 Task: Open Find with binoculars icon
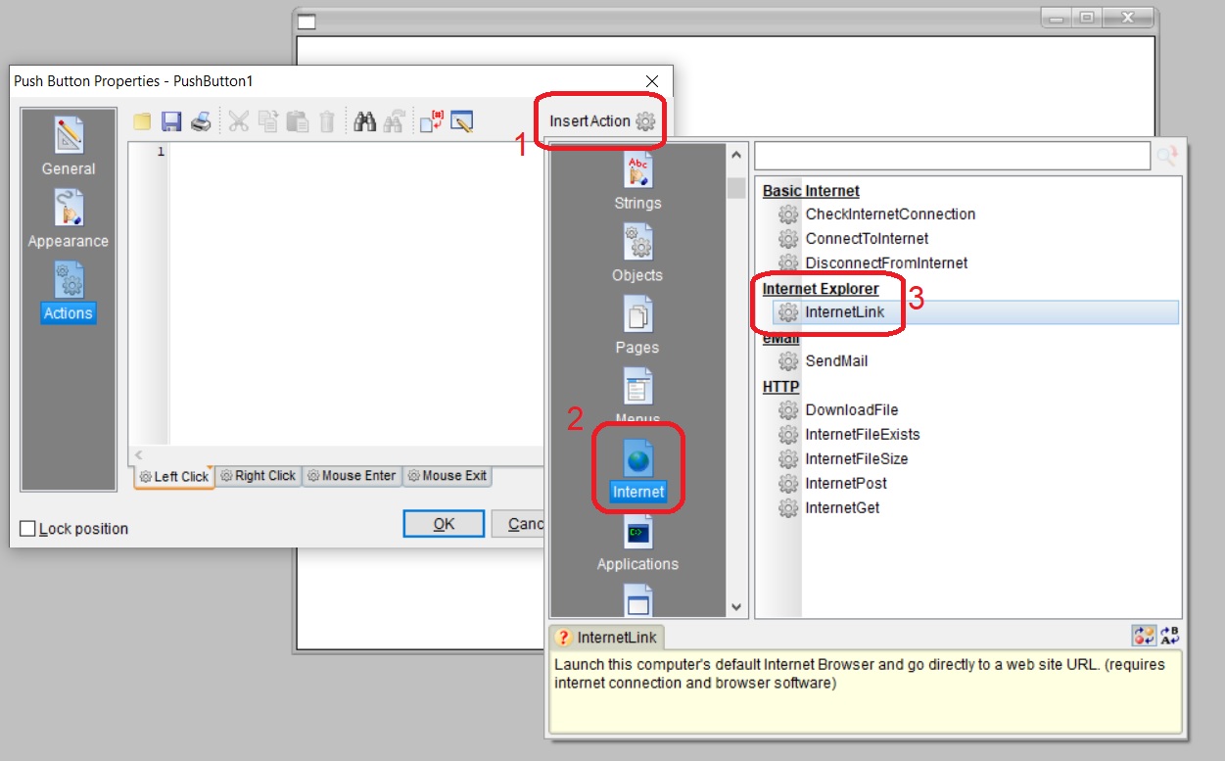click(x=365, y=121)
